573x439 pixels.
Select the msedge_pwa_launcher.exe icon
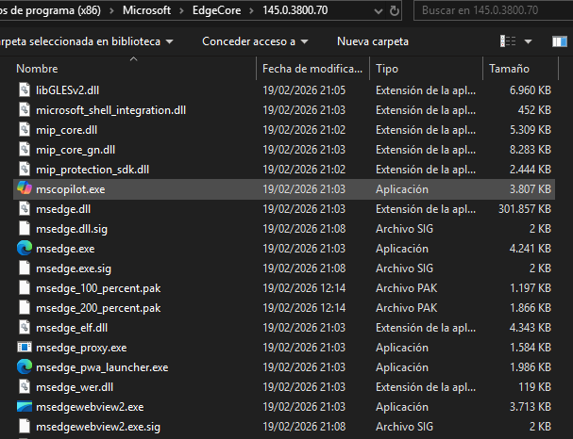tap(24, 367)
